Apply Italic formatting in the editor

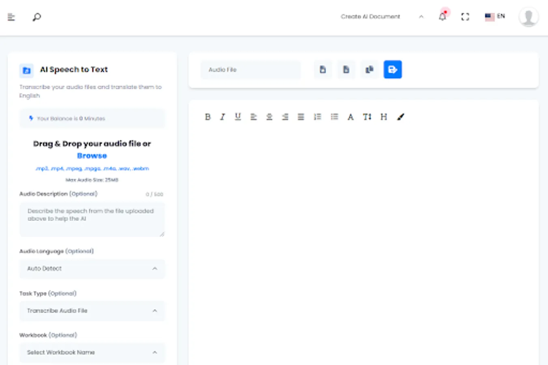tap(222, 117)
